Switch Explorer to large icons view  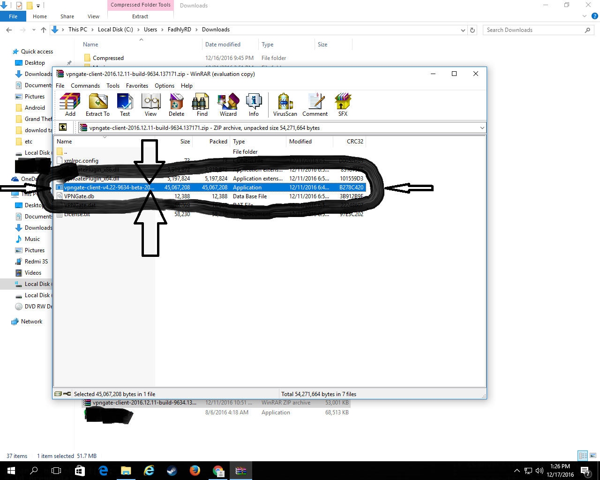pyautogui.click(x=593, y=456)
